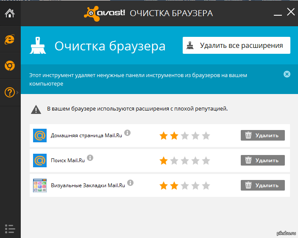Click star rating of 'Поиск Mail.Ru'
298x238 pixels.
point(184,161)
